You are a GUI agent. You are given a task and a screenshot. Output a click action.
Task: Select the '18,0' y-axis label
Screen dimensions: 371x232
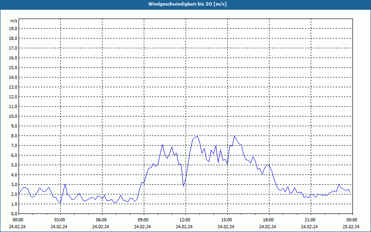[x=13, y=39]
